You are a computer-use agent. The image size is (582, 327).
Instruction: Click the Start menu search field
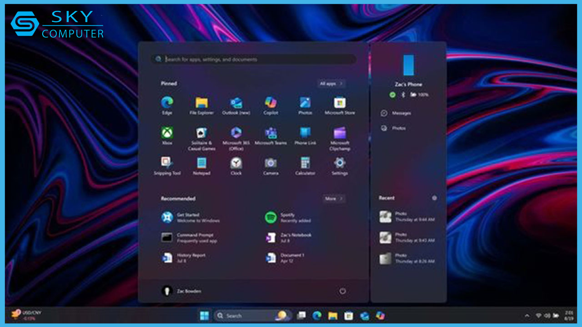tap(254, 59)
